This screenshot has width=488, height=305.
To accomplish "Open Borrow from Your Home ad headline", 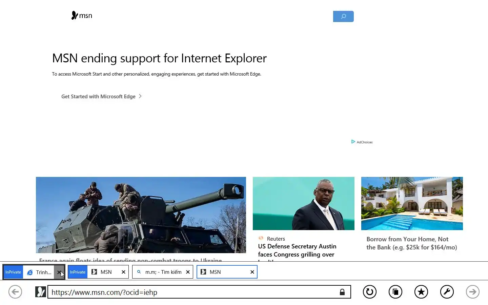I will 412,243.
